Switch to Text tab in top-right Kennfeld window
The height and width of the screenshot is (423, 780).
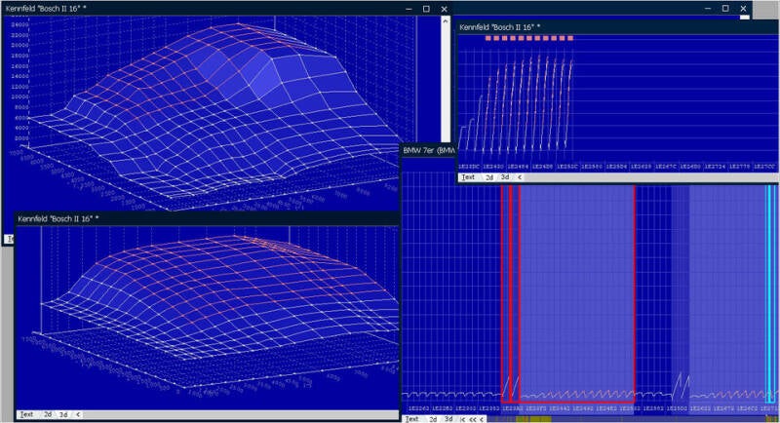click(x=468, y=177)
